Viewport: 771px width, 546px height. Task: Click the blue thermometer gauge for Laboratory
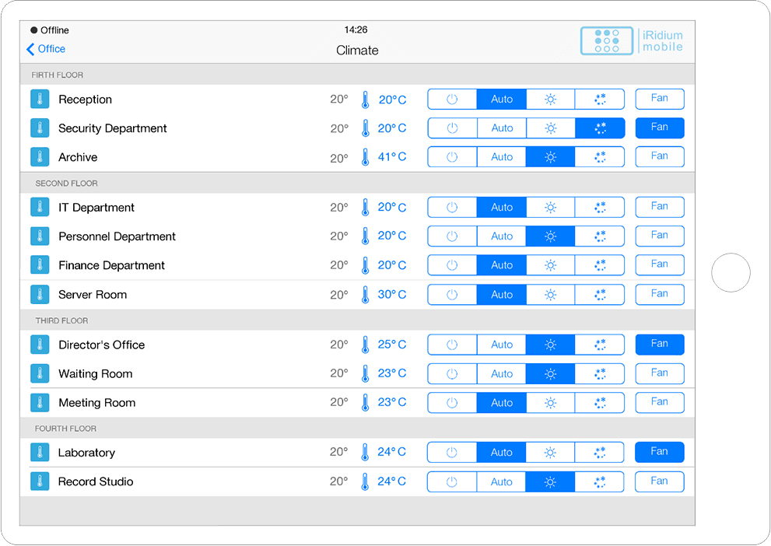[x=365, y=453]
